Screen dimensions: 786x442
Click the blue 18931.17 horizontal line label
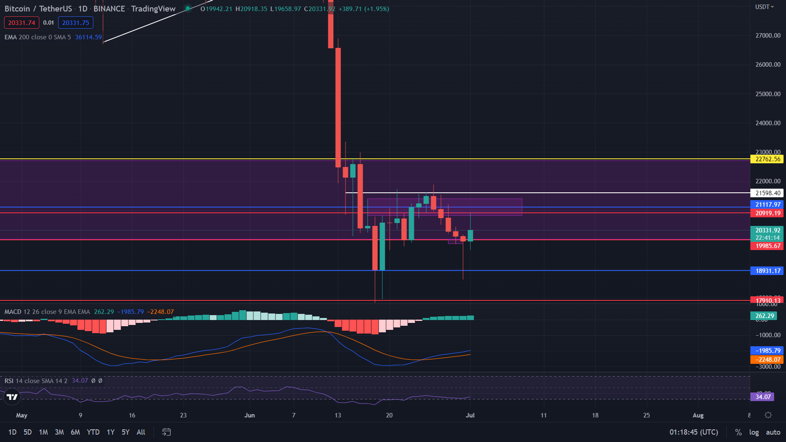[x=767, y=271]
